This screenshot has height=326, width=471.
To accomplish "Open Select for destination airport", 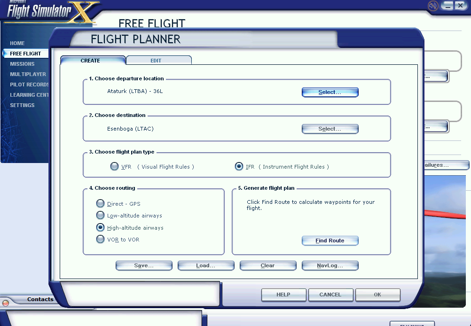I will tap(330, 129).
